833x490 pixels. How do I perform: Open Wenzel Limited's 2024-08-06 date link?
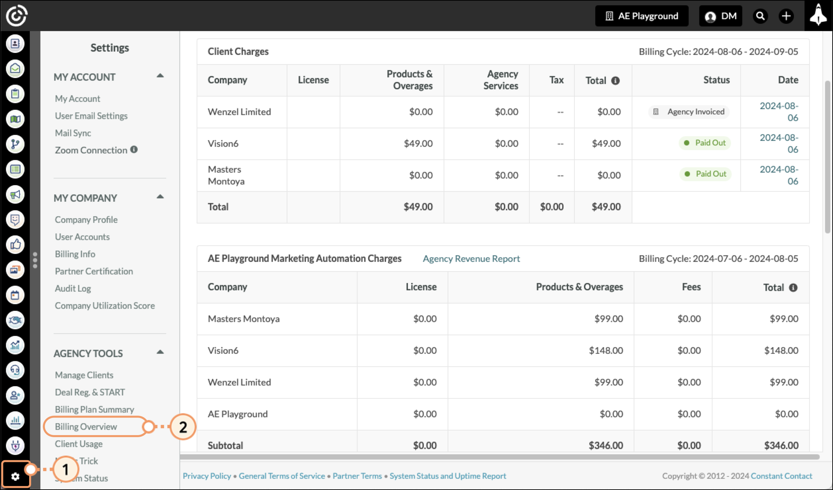[x=779, y=112]
